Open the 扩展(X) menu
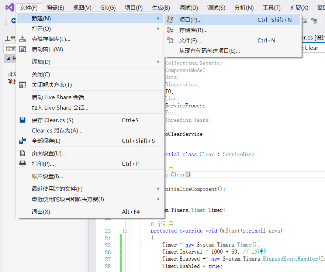This screenshot has width=325, height=272. click(299, 8)
